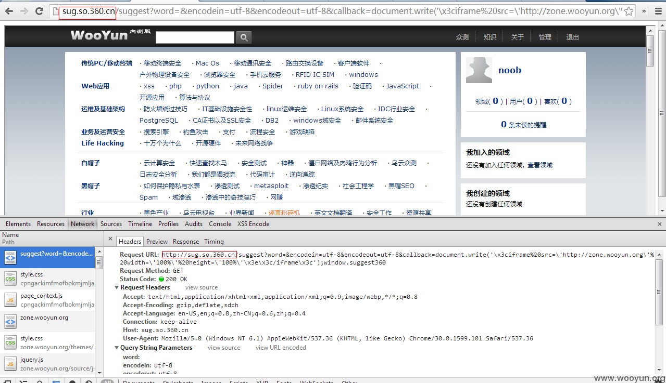Open the 管理 navigation link
The width and height of the screenshot is (666, 383).
click(545, 37)
